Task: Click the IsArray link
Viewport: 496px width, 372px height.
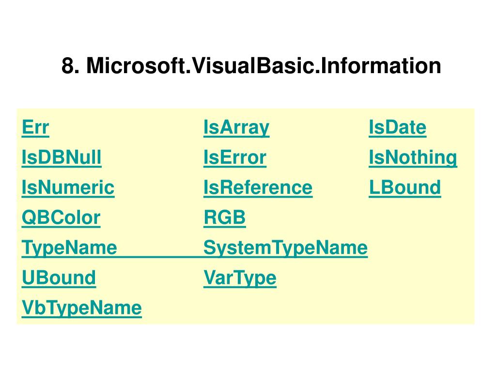Action: pos(236,128)
